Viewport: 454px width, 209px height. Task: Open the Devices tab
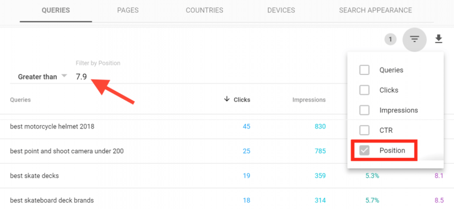pyautogui.click(x=281, y=10)
